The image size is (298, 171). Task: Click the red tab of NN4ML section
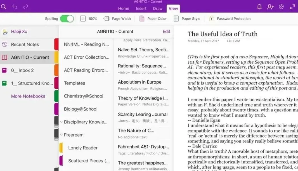56,44
